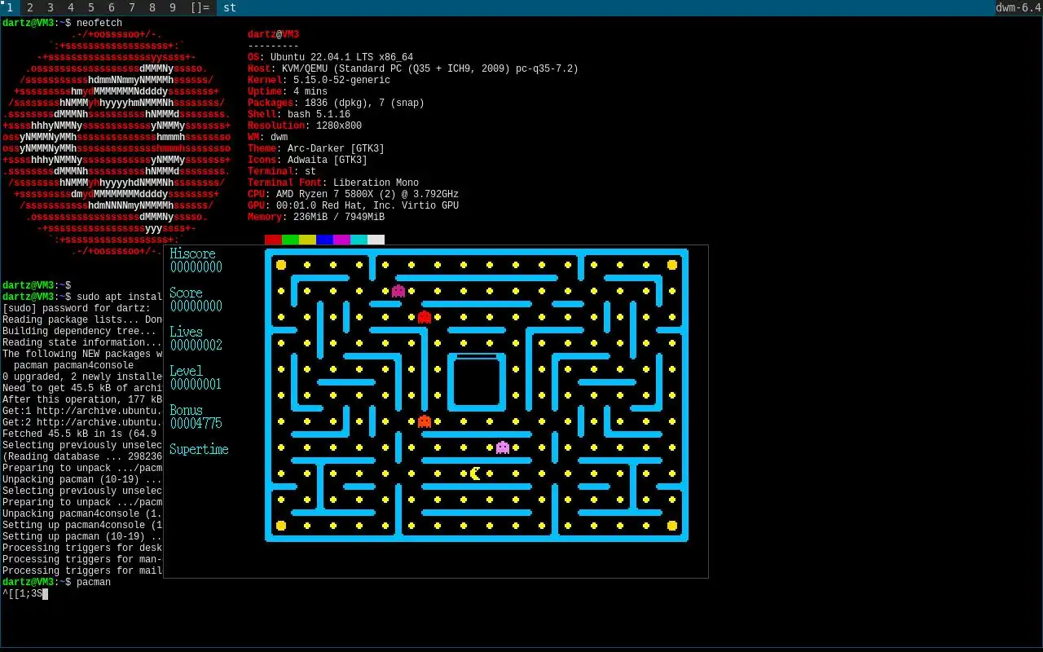Click the white neofetch color block
Image resolution: width=1043 pixels, height=652 pixels.
coord(376,240)
